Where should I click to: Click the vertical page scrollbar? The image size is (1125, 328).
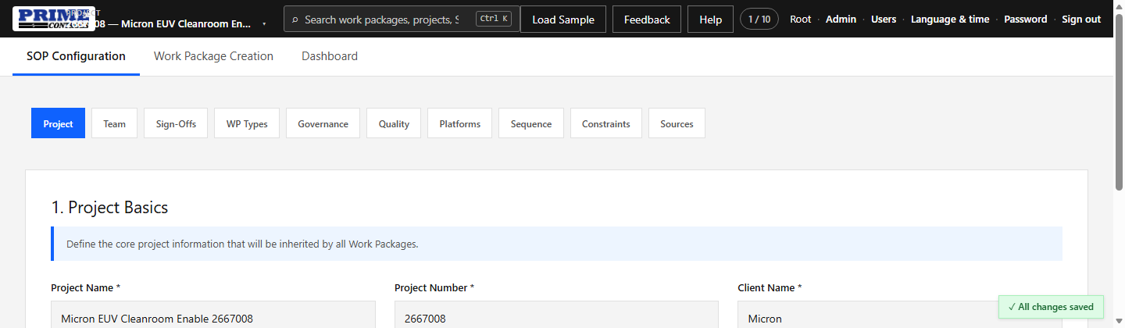tap(1119, 164)
